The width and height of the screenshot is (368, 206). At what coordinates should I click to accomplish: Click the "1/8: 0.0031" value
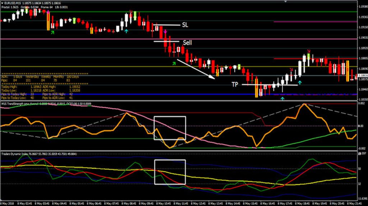tap(61, 7)
